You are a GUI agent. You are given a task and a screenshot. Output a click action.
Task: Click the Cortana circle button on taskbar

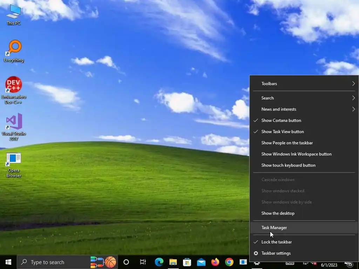pos(126,262)
